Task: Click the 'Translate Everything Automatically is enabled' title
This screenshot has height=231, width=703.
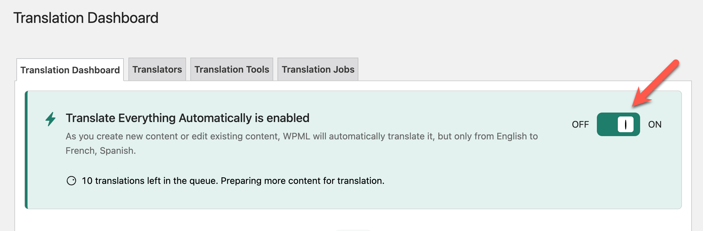Action: 187,118
